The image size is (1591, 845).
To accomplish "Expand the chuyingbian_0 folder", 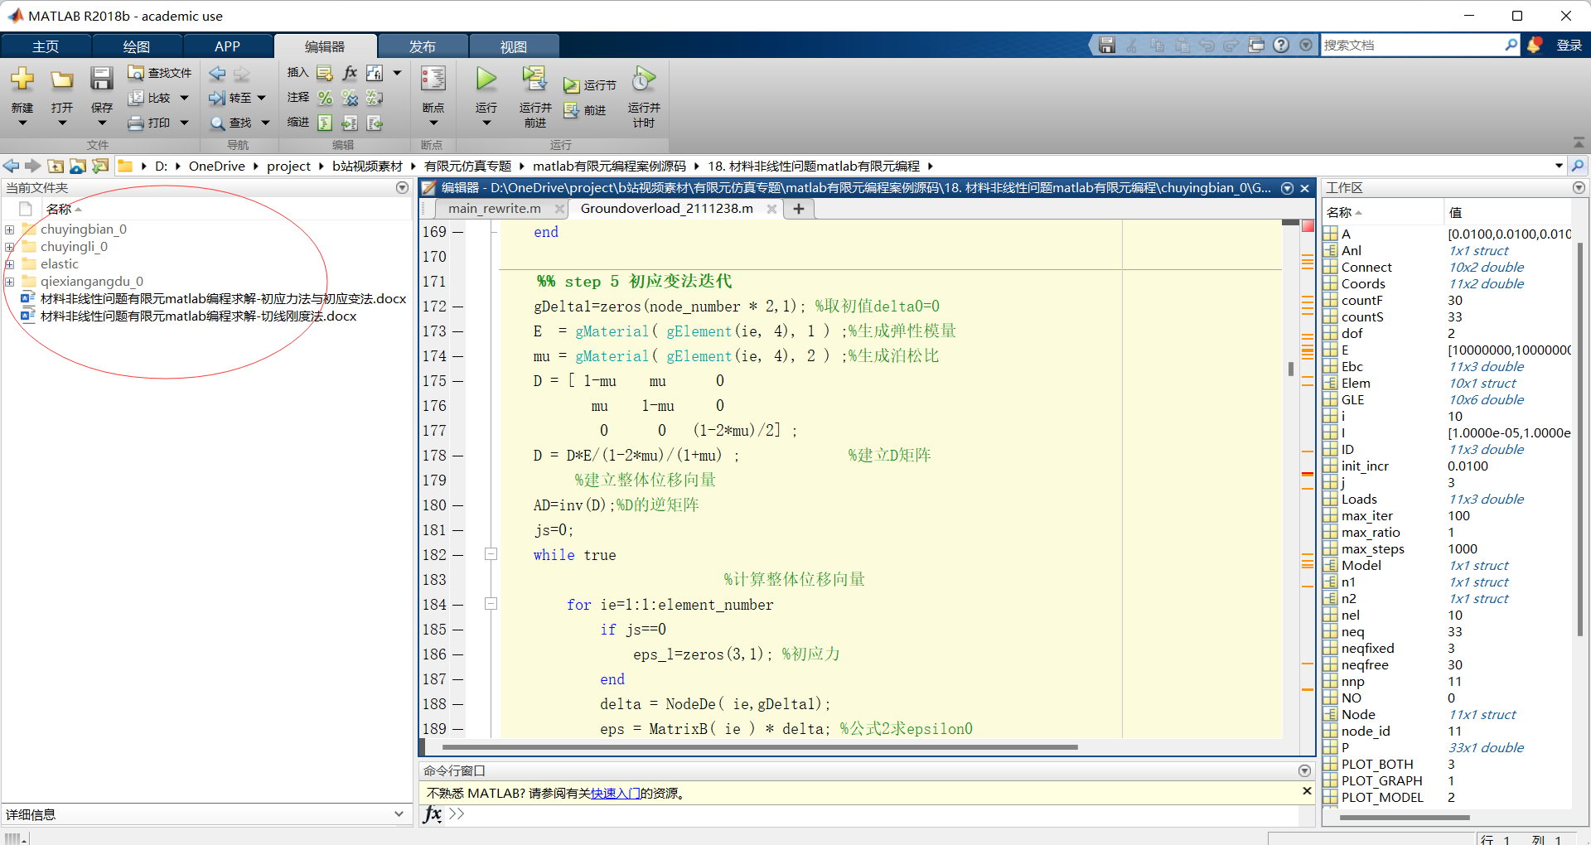I will click(9, 229).
